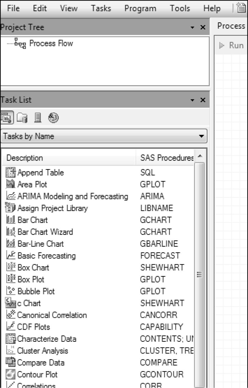Select ARIMA Modeling and Forecasting task name
The image size is (248, 388).
click(x=73, y=196)
